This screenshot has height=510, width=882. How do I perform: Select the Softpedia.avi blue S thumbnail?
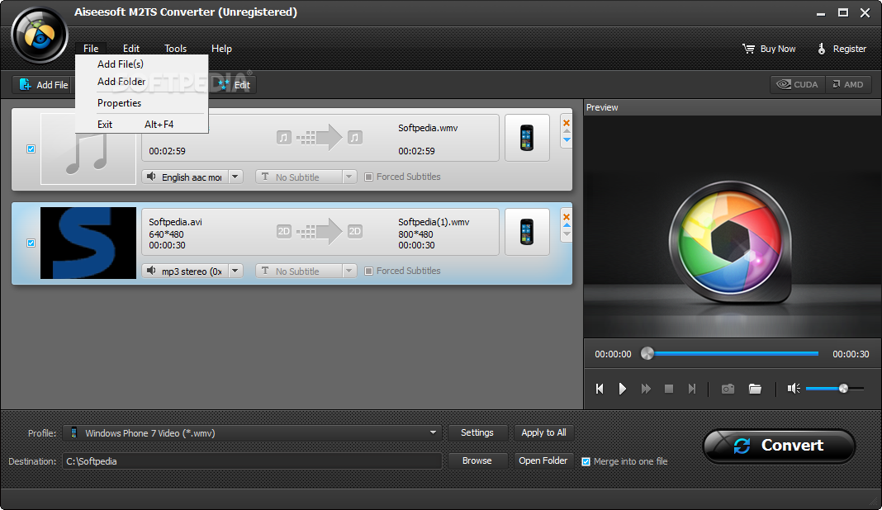(x=88, y=243)
